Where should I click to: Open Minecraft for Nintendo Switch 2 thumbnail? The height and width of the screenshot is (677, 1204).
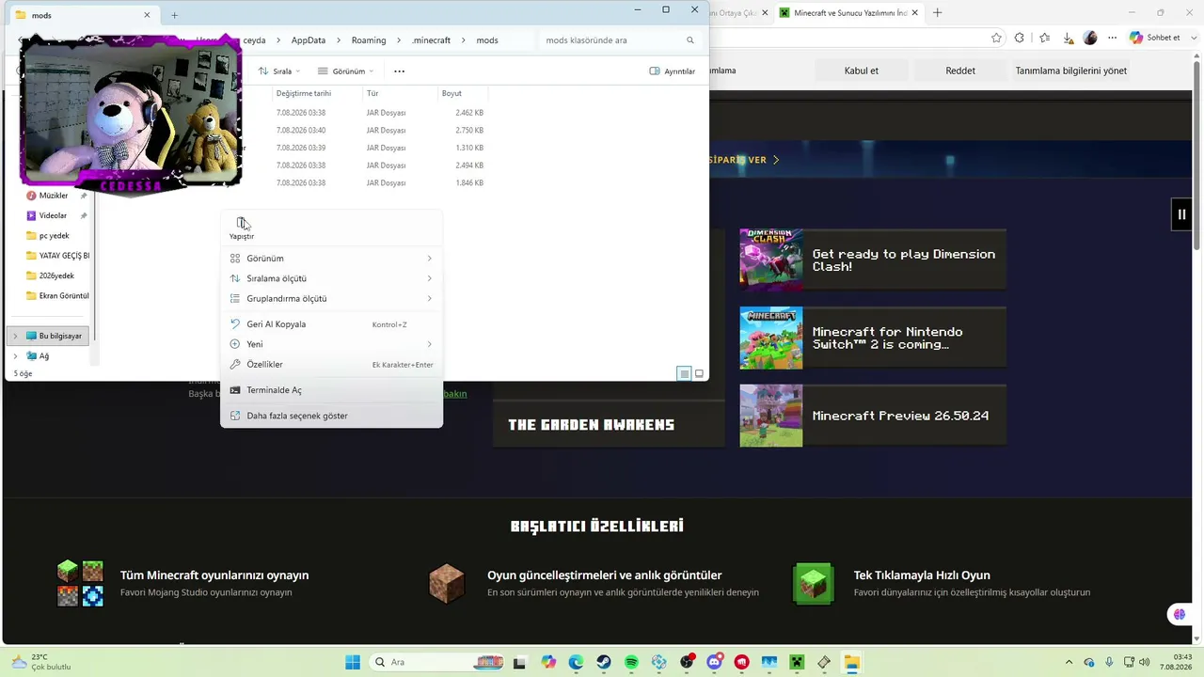click(x=770, y=338)
